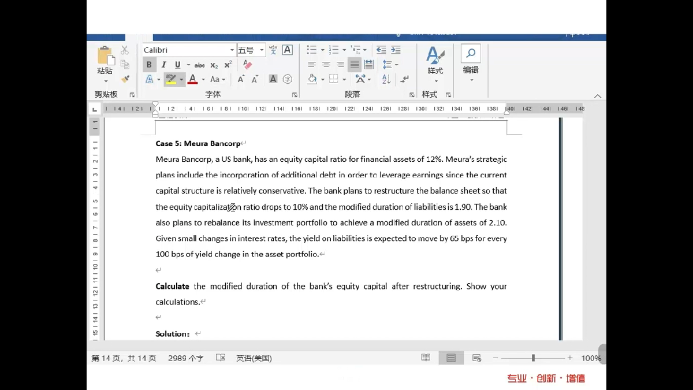This screenshot has width=693, height=390.
Task: Toggle Justify alignment
Action: (x=355, y=65)
